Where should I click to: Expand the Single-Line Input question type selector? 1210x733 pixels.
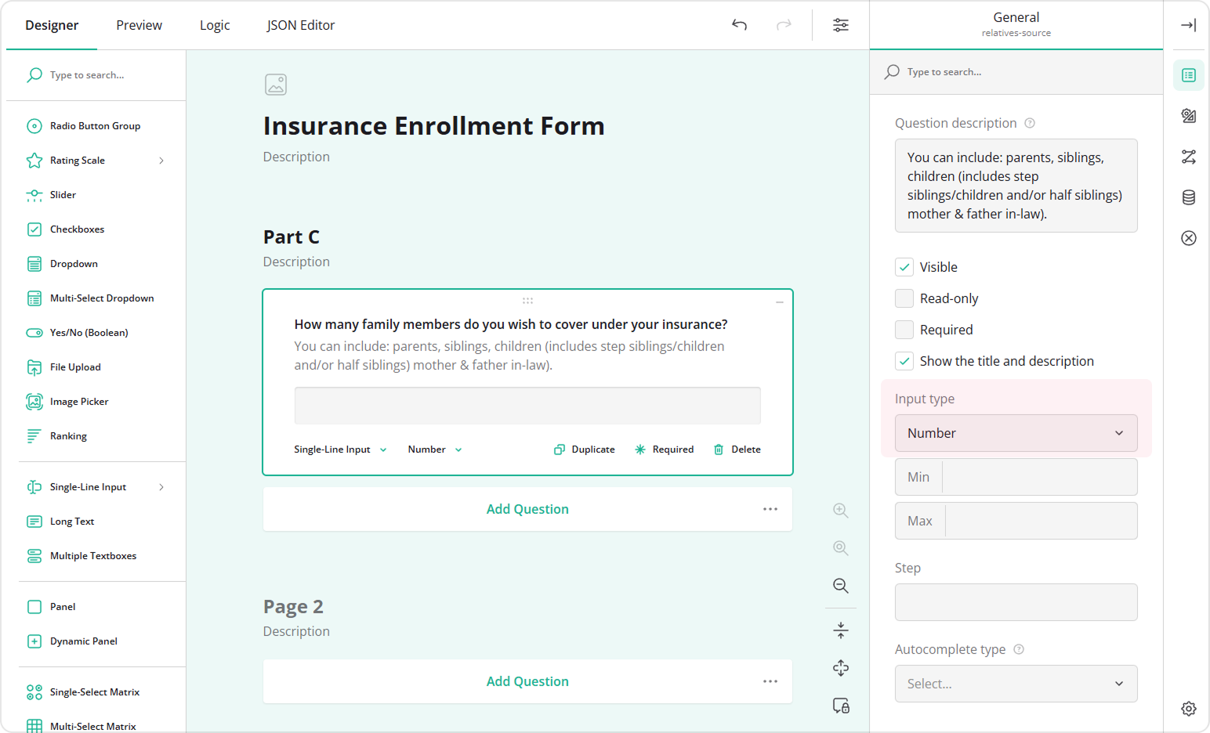tap(340, 450)
